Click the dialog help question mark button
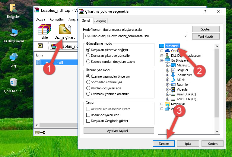Viewport: 232px width, 157px height. pos(205,11)
